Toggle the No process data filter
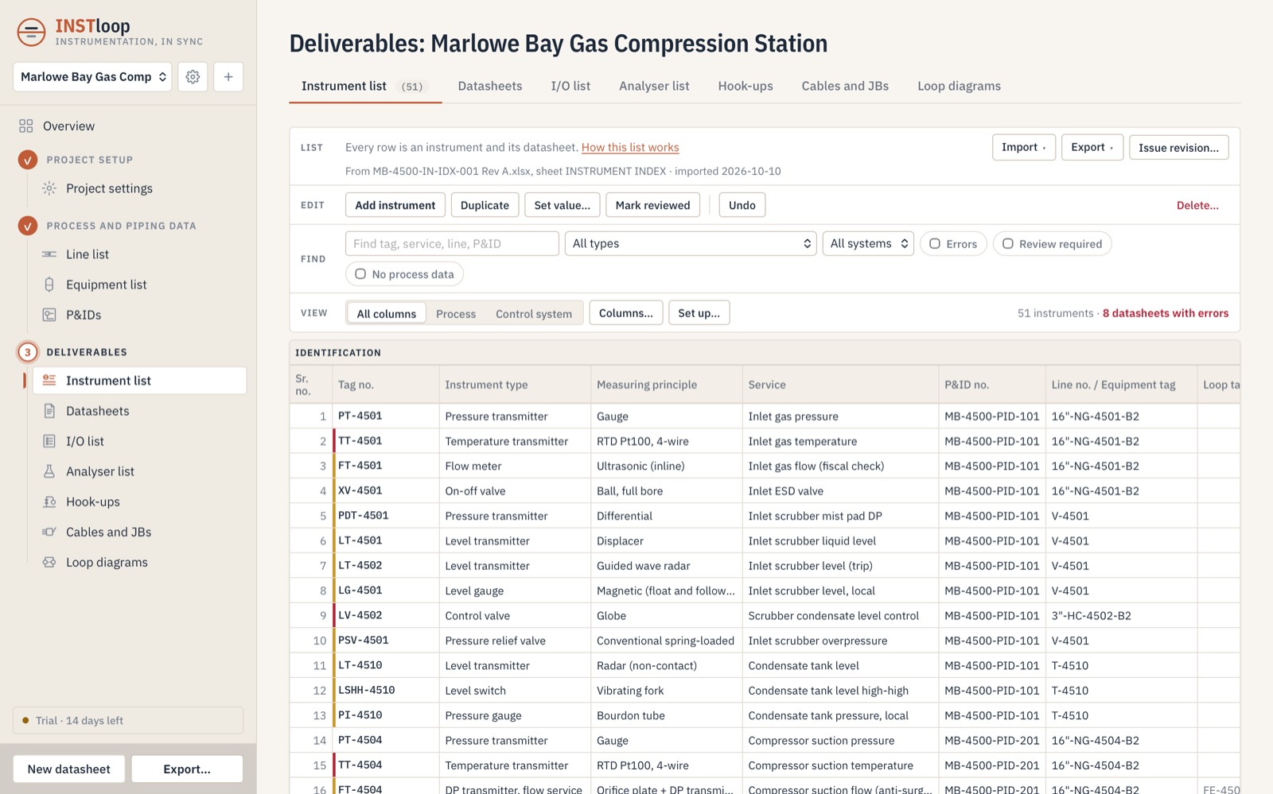 pyautogui.click(x=404, y=274)
